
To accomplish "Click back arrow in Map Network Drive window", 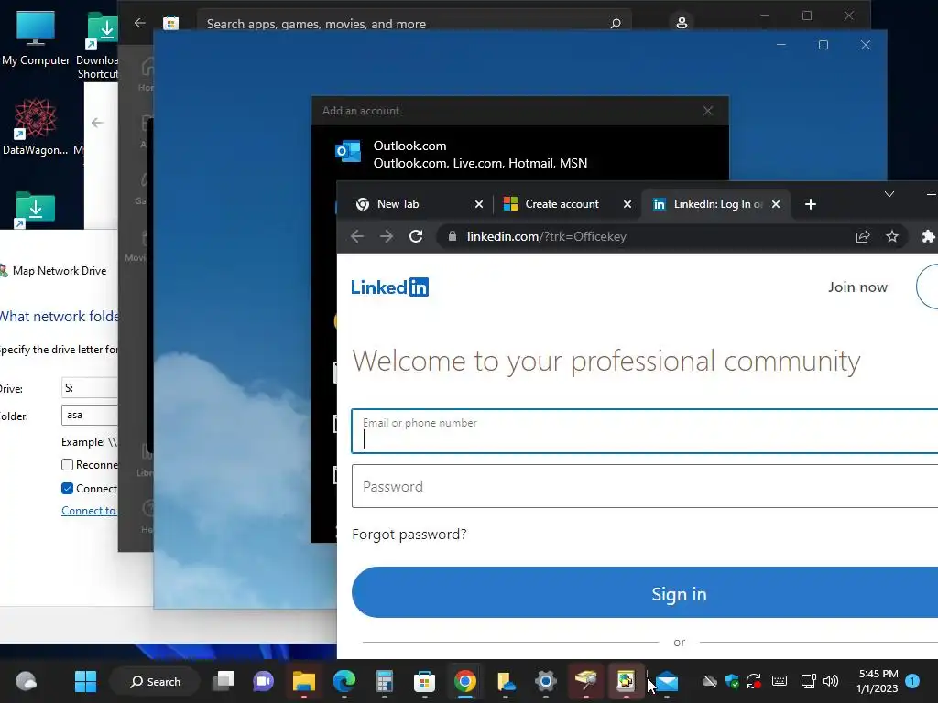I will pos(97,123).
